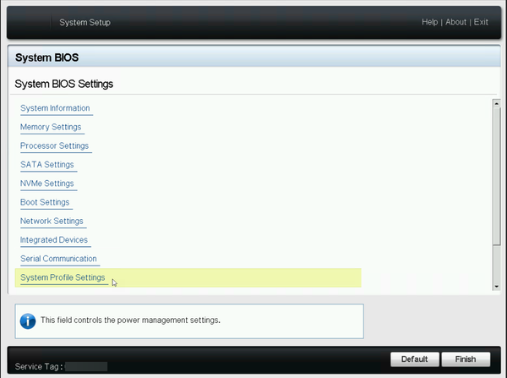Open Network Settings
Viewport: 507px width, 378px height.
[52, 221]
